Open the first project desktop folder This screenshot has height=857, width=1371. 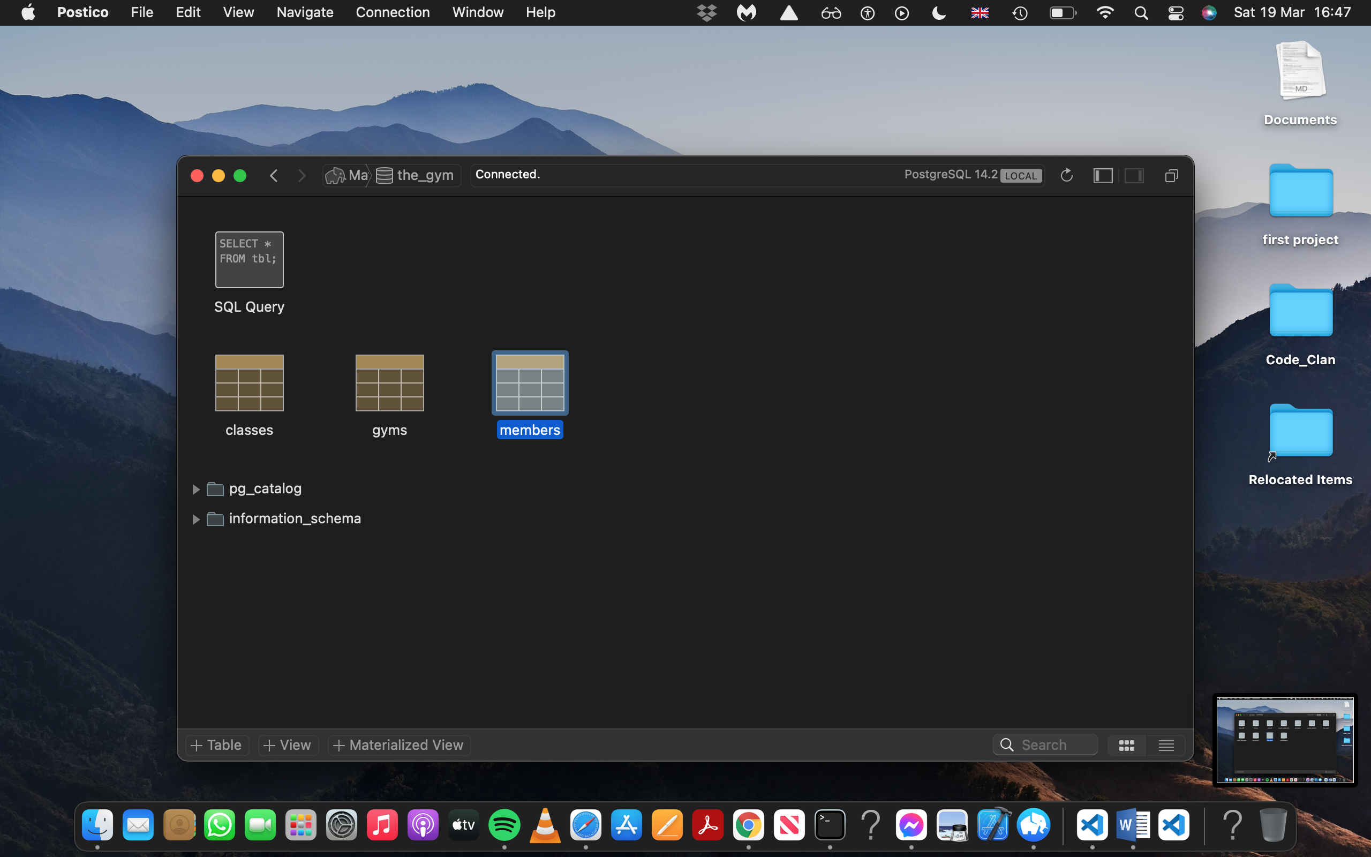(1301, 205)
